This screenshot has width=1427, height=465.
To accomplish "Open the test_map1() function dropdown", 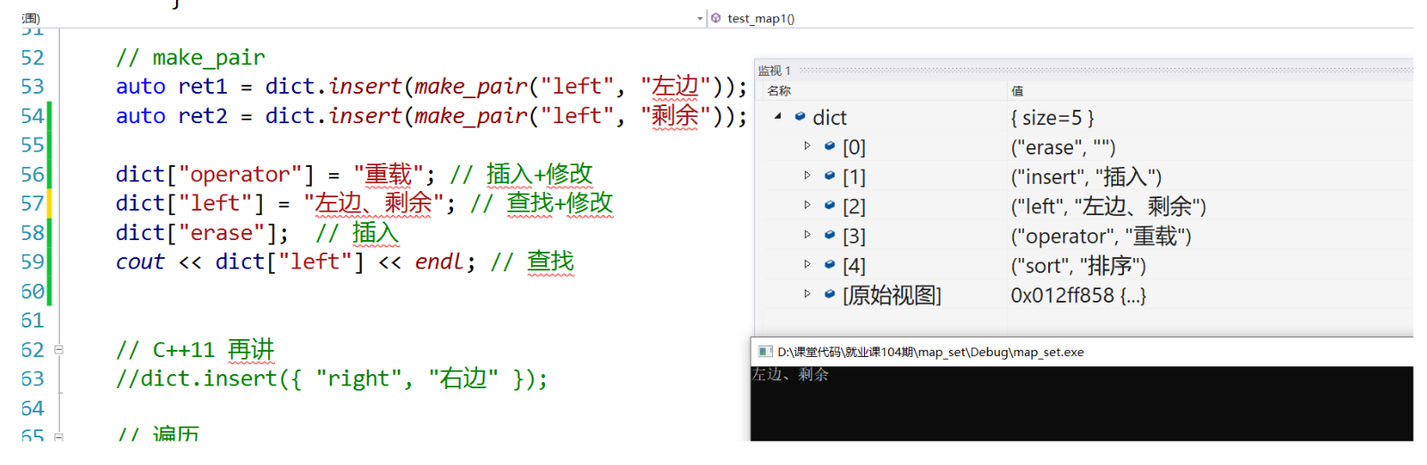I will pyautogui.click(x=700, y=18).
